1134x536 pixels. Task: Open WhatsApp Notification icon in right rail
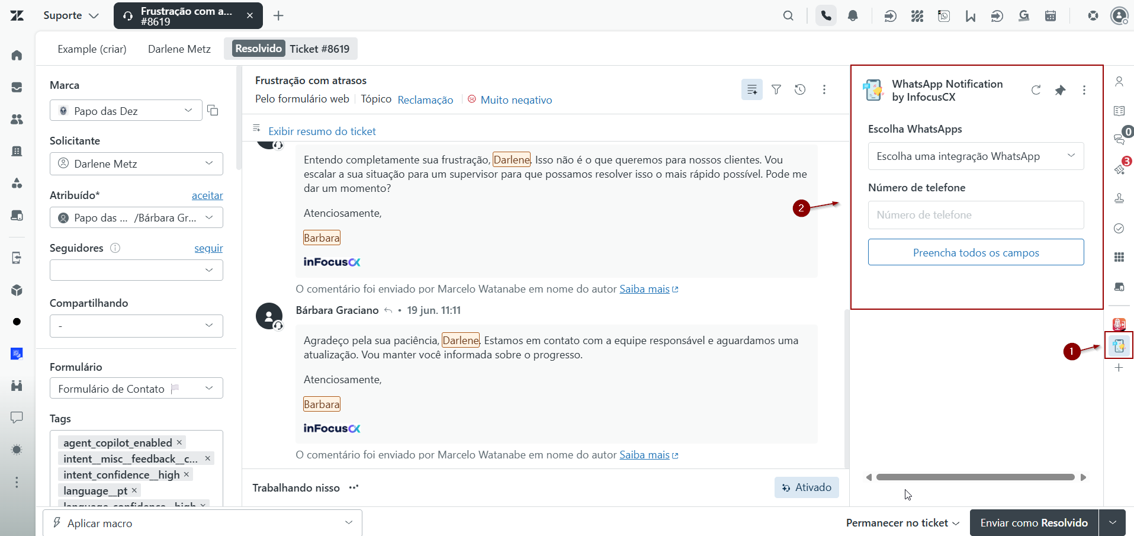1119,346
